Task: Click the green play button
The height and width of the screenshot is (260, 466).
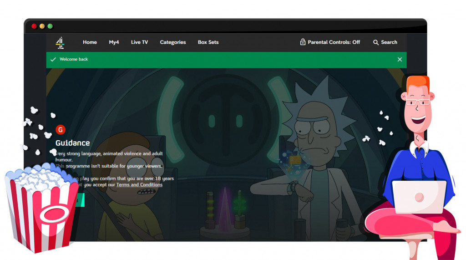Action: [x=80, y=200]
